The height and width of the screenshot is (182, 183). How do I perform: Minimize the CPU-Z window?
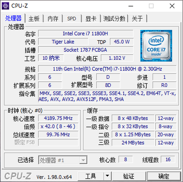pos(131,6)
